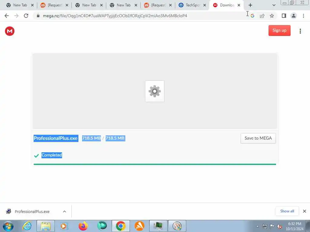Viewport: 310px width, 232px height.
Task: Click the green download progress bar
Action: tap(155, 164)
